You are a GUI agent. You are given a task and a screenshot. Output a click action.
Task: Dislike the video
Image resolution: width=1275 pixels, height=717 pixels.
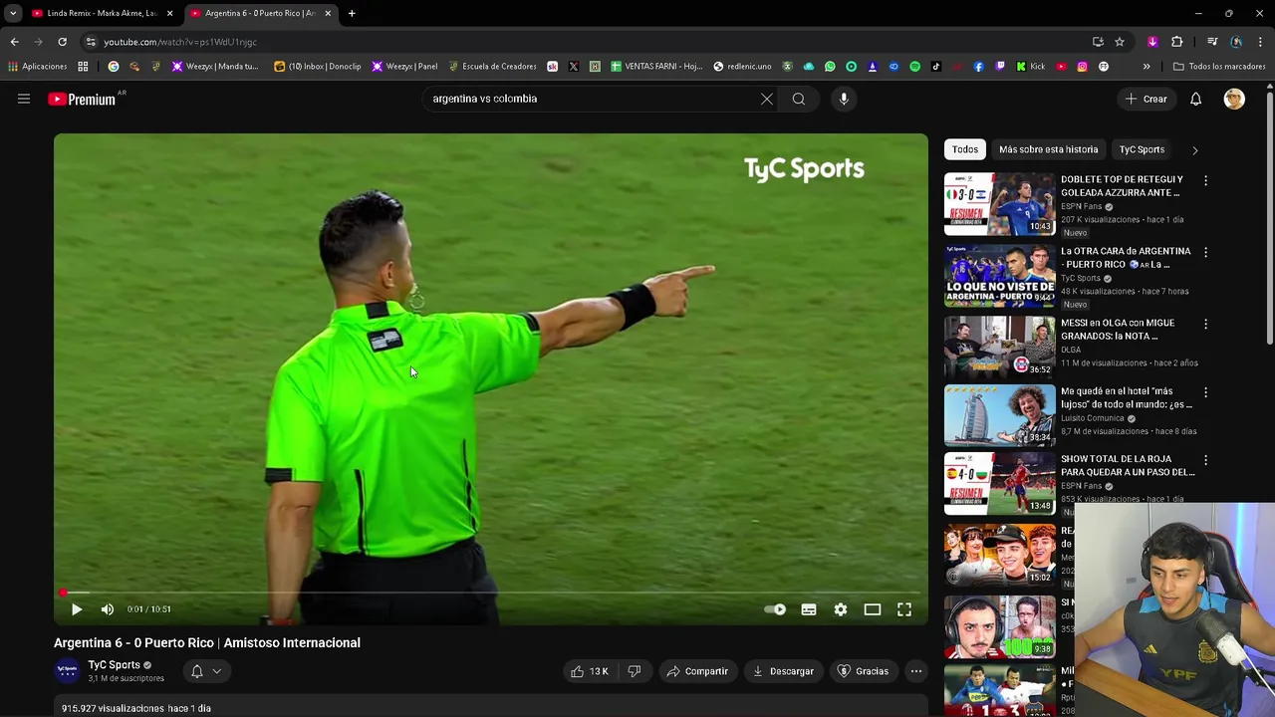634,671
